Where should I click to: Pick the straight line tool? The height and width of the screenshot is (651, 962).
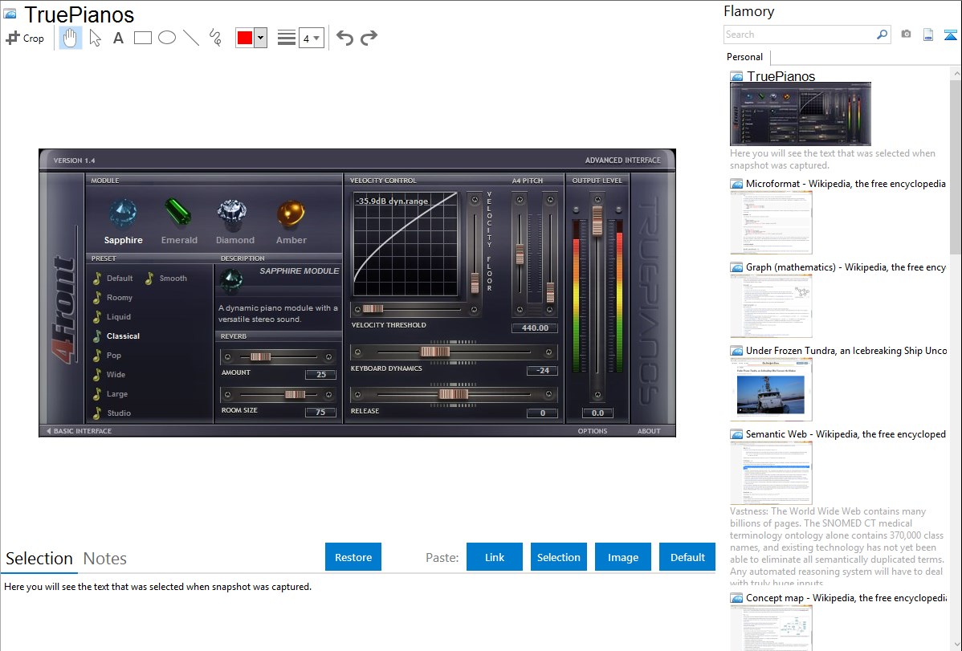tap(191, 38)
